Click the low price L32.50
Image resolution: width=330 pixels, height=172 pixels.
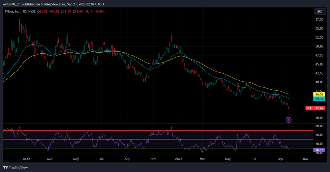pos(66,12)
